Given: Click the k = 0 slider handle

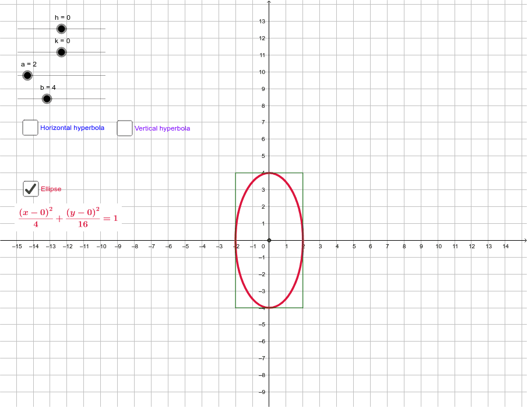Looking at the screenshot, I should click(x=61, y=52).
